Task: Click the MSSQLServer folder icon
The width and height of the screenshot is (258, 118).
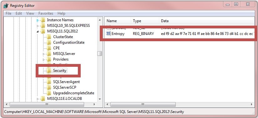Action: pyautogui.click(x=49, y=54)
